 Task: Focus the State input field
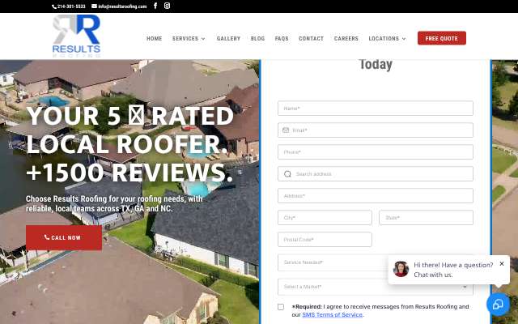427,218
